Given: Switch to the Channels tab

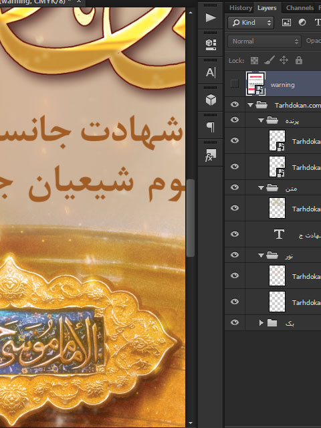Looking at the screenshot, I should [x=300, y=8].
